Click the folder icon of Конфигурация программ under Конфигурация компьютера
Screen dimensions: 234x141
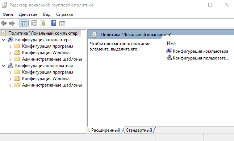click(17, 46)
